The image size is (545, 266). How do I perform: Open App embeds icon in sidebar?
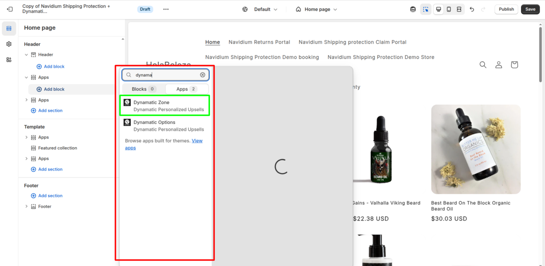9,59
